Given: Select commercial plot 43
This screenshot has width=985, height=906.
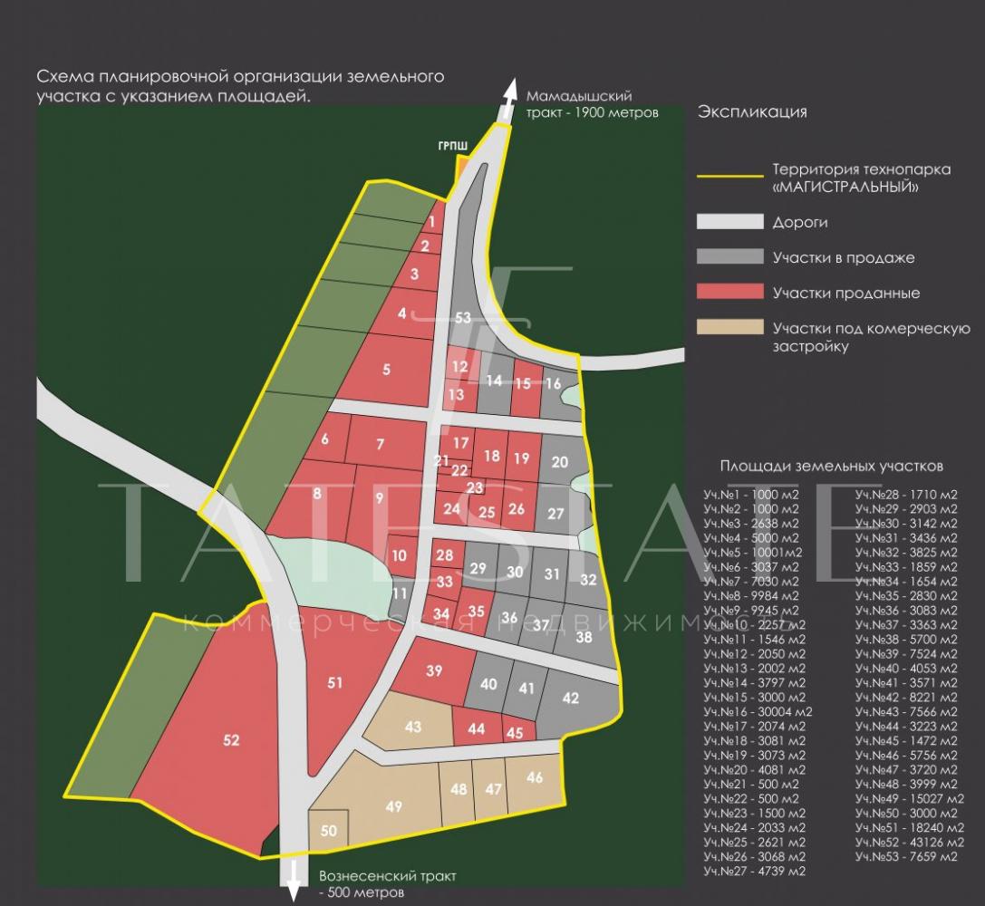Looking at the screenshot, I should click(x=413, y=727).
